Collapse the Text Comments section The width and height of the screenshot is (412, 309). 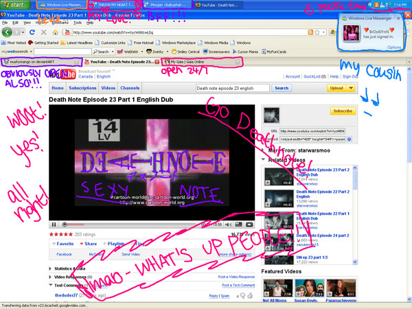coord(50,285)
